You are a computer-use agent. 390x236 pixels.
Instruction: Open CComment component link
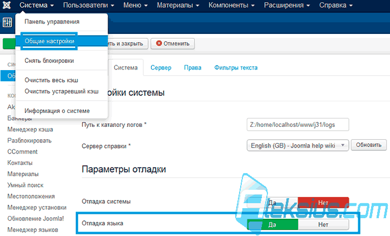[x=22, y=152]
